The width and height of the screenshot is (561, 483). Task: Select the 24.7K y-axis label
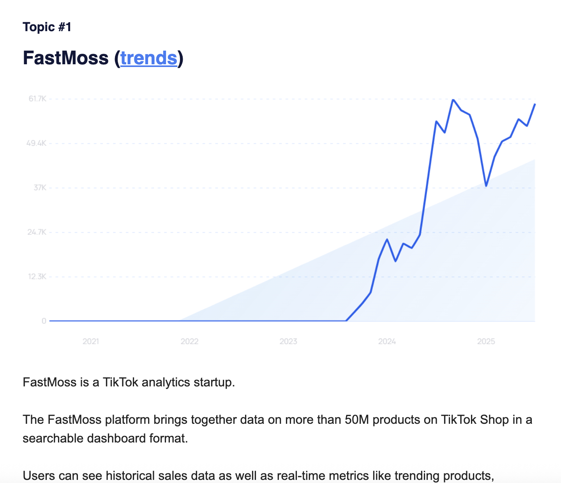click(x=37, y=232)
